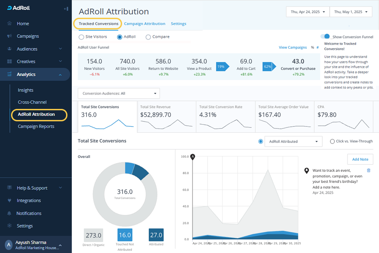Switch funnel to number view with # icon
This screenshot has width=379, height=253.
tap(317, 48)
